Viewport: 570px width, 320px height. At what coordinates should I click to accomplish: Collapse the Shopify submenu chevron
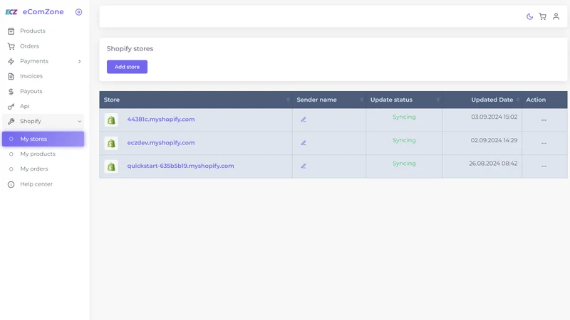[x=79, y=121]
